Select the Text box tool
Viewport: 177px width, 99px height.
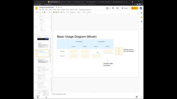[x=56, y=12]
